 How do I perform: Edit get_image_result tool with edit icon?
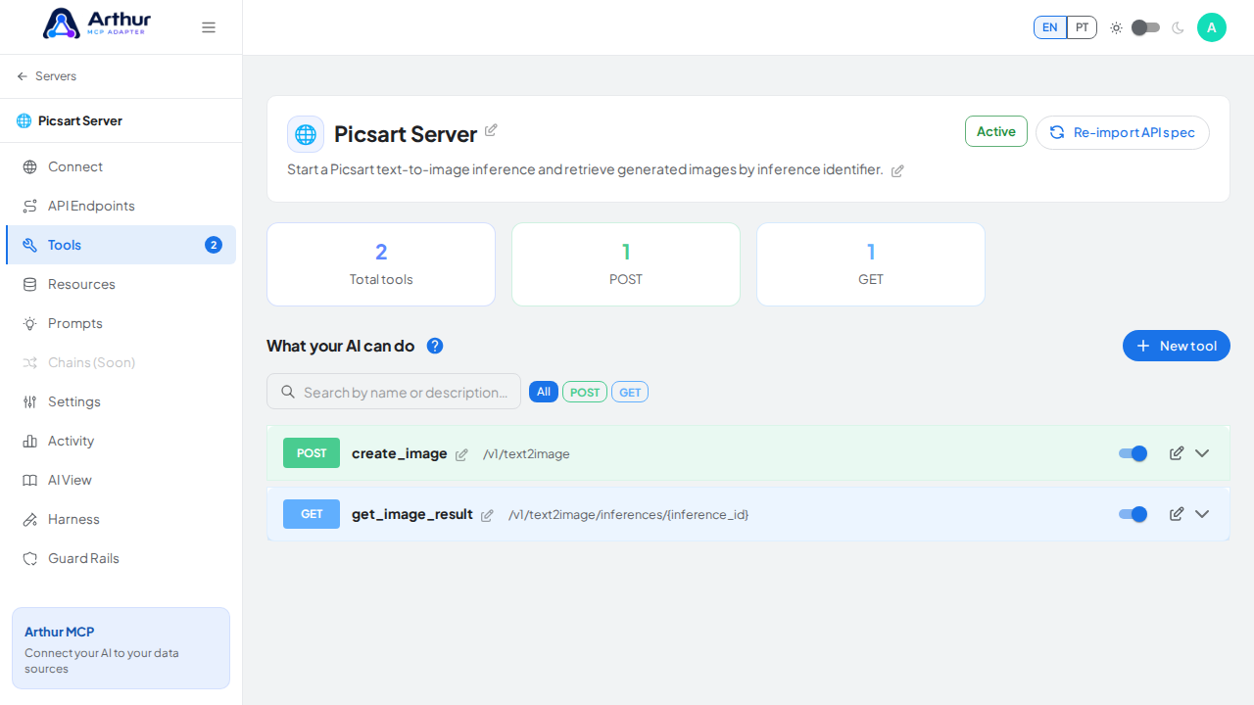pyautogui.click(x=1177, y=514)
